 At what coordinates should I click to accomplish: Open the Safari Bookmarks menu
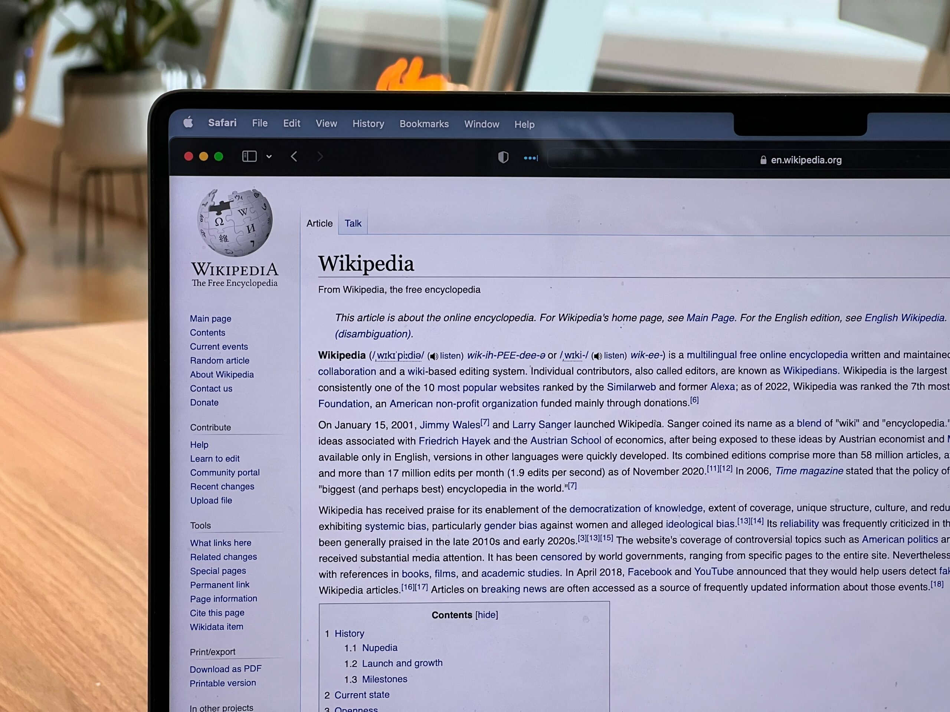[423, 124]
